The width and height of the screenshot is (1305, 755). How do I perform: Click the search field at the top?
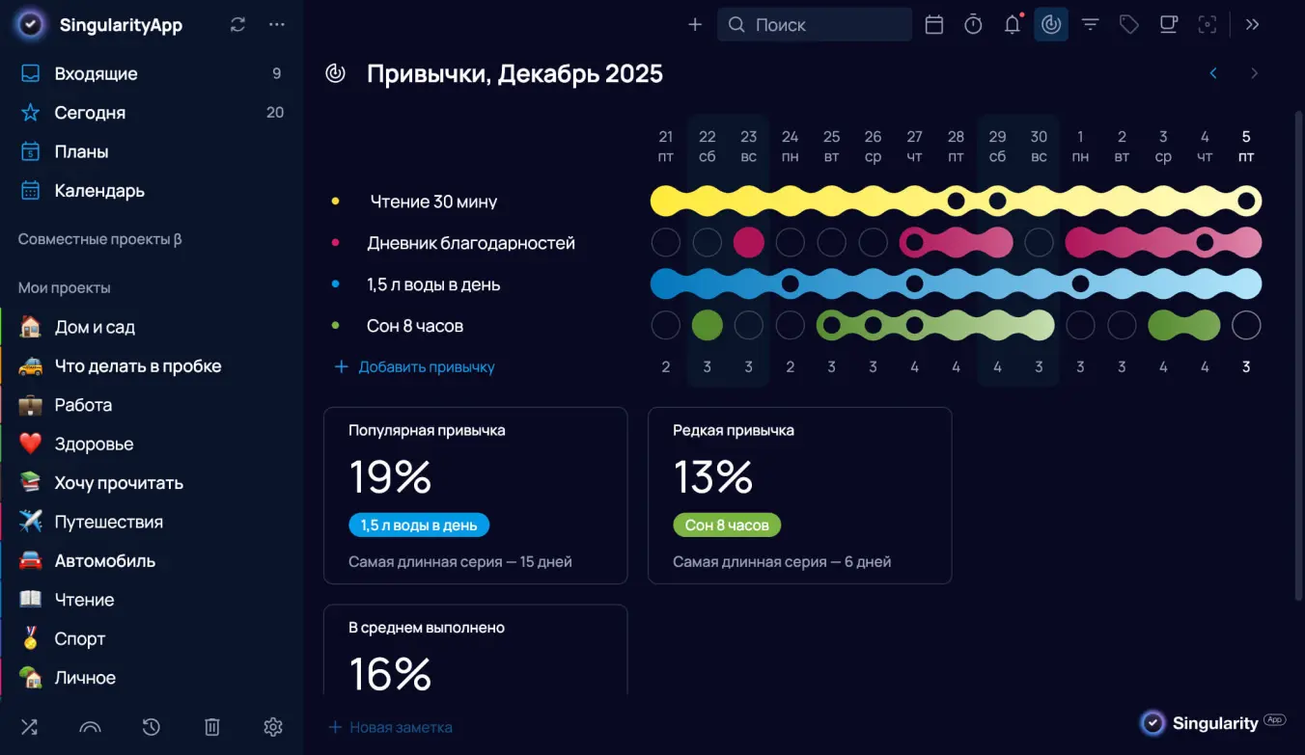pyautogui.click(x=814, y=24)
